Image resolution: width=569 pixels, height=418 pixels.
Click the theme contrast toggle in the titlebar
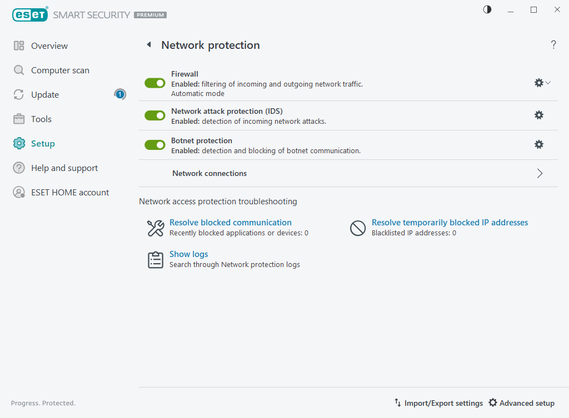(487, 9)
